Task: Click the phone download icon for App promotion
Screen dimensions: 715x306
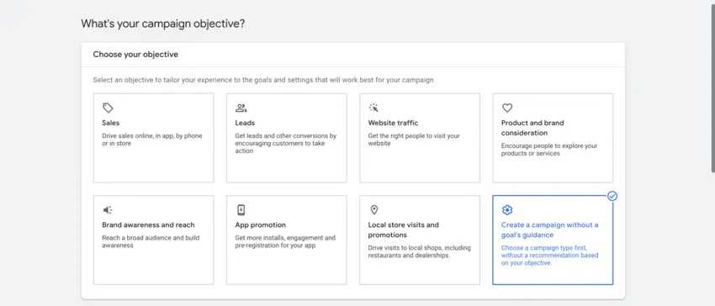Action: (x=241, y=210)
